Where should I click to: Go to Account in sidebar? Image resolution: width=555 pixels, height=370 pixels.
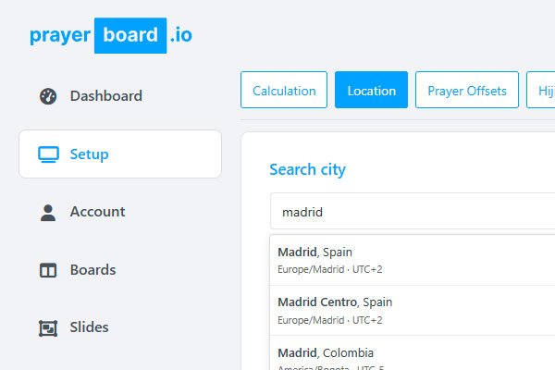tap(97, 212)
